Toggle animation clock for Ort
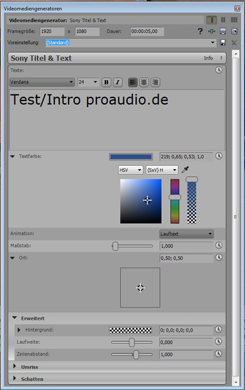Viewport: 245px width, 390px height. tap(219, 257)
